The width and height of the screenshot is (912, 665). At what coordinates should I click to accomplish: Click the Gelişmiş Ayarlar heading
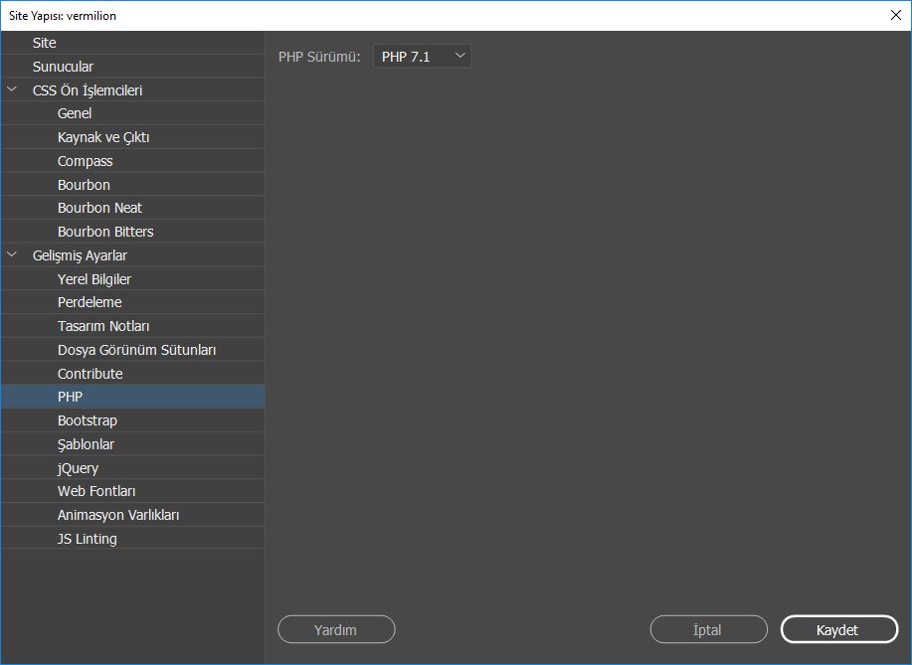80,255
